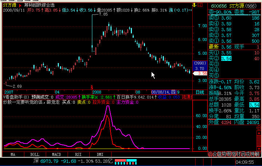The image size is (262, 166).
Task: Click the red-cyan market breadth bar in status bar
Action: (x=126, y=162)
